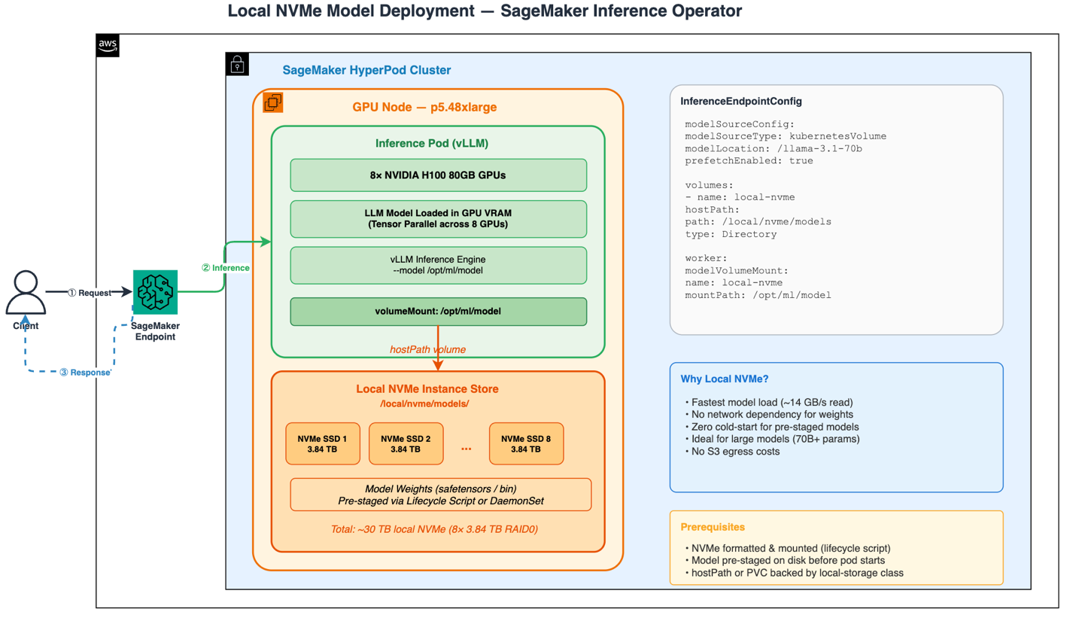The width and height of the screenshot is (1076, 621).
Task: Click the path: /local/nvme/models line
Action: 758,221
